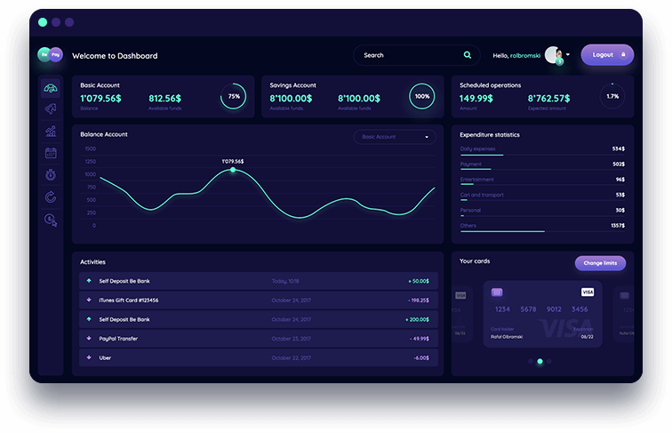The height and width of the screenshot is (433, 672).
Task: Open the calendar icon in sidebar
Action: click(51, 153)
